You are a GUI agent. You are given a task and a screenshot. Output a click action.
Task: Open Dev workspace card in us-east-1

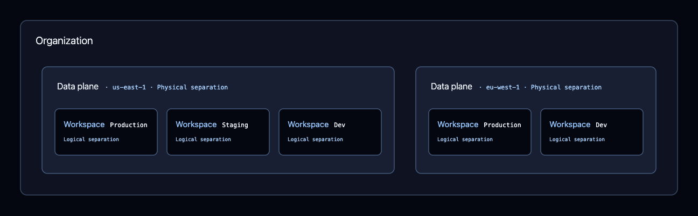coord(330,132)
